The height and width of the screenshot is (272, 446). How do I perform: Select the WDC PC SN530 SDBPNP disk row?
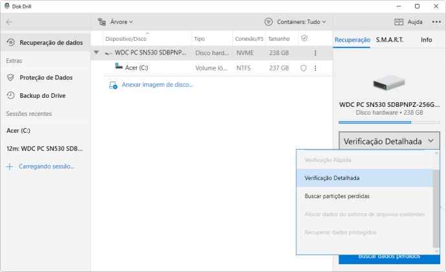(212, 53)
